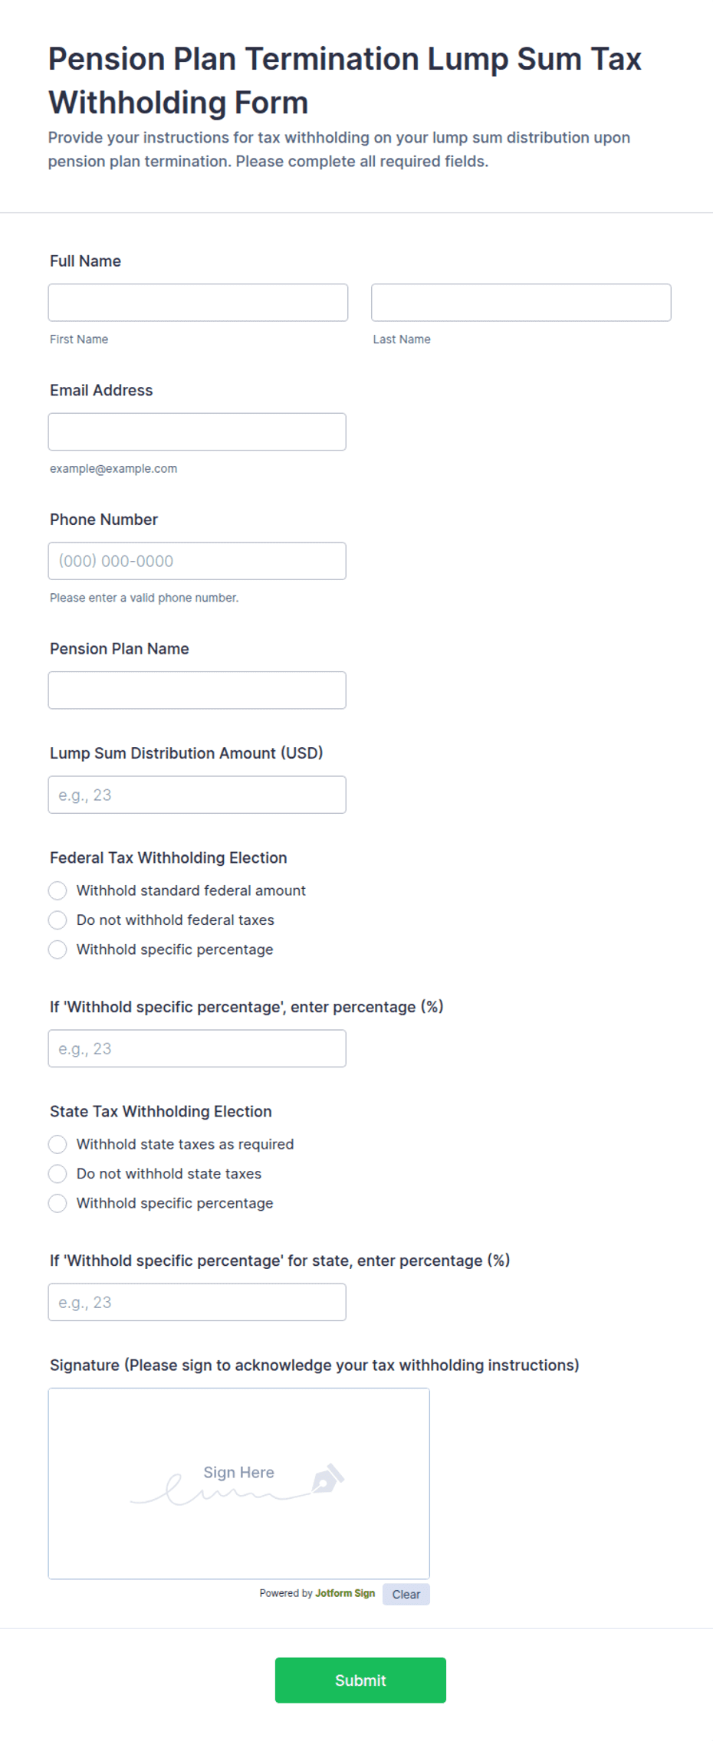Submit the tax withholding form
713x1741 pixels.
coord(360,1680)
